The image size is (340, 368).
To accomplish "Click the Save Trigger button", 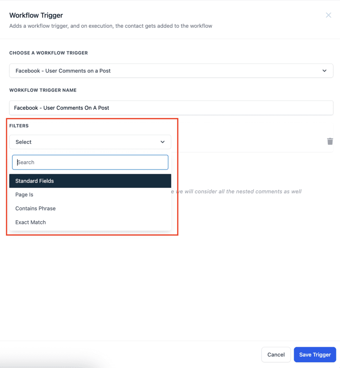I will click(315, 355).
